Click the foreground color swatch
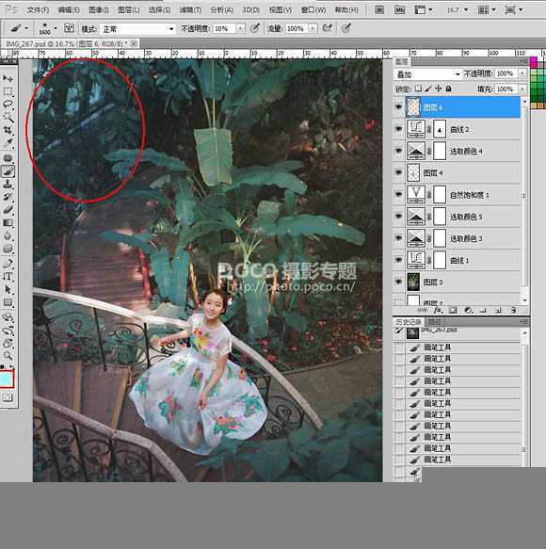 pyautogui.click(x=7, y=379)
